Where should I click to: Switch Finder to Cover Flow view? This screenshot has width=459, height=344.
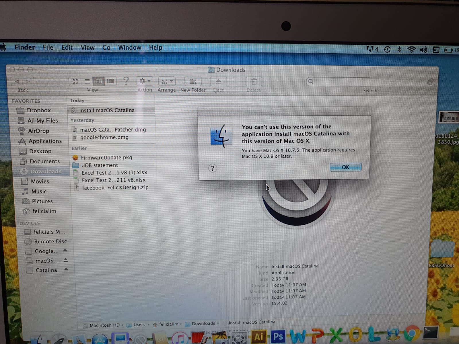tap(110, 81)
